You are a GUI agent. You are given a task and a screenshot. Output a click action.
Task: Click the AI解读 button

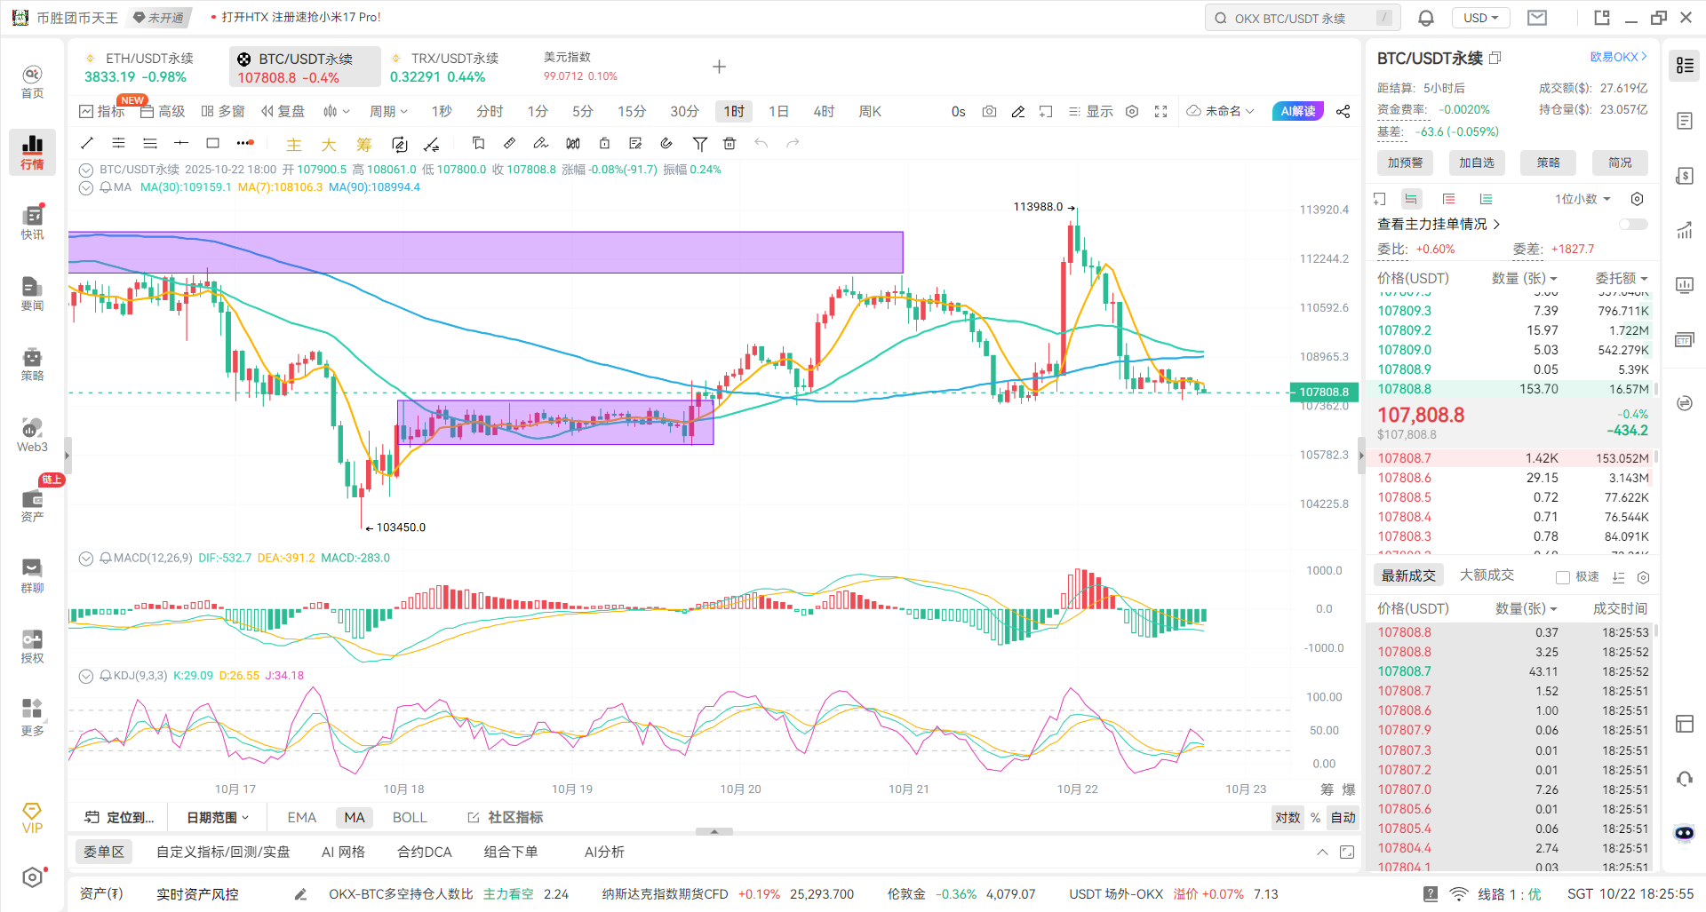tap(1297, 111)
